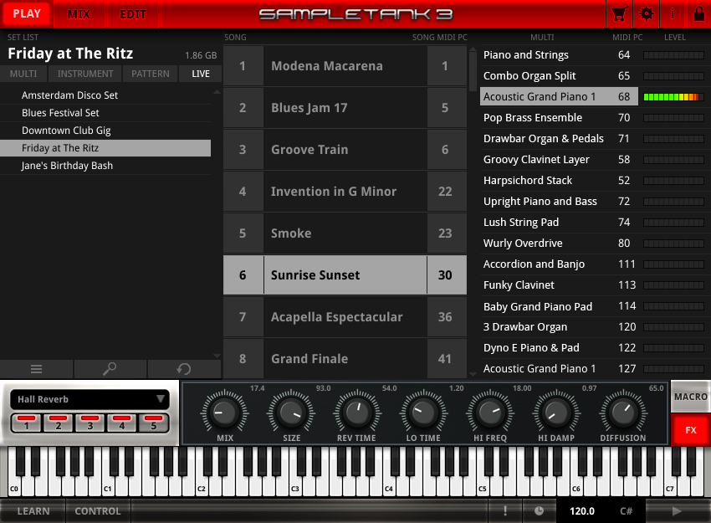
Task: Select multi Harpsichord Stack
Action: pos(559,180)
